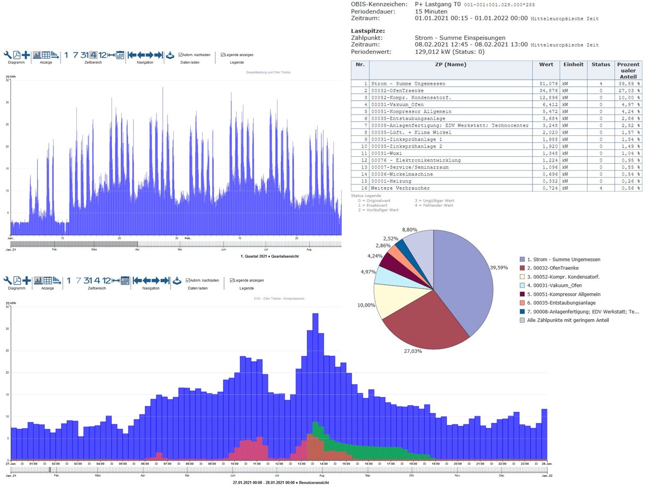Click plus icon in lower chart toolbar
Viewport: 659px width, 486px height.
pos(27,281)
